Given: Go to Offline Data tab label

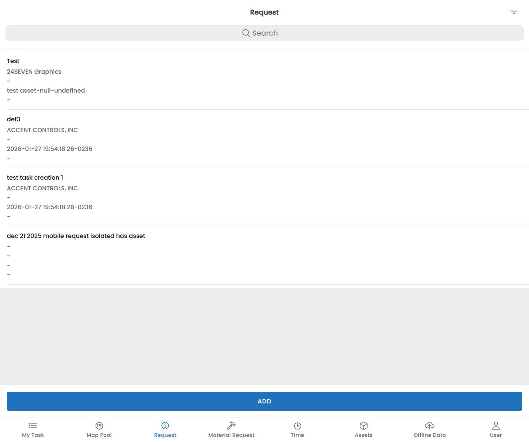Looking at the screenshot, I should (x=430, y=435).
